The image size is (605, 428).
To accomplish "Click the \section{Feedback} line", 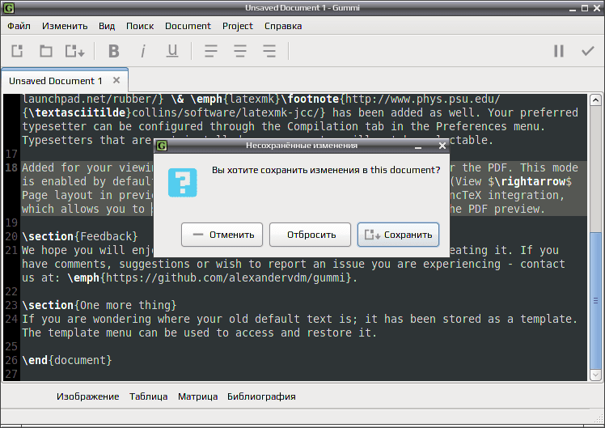I will point(79,236).
